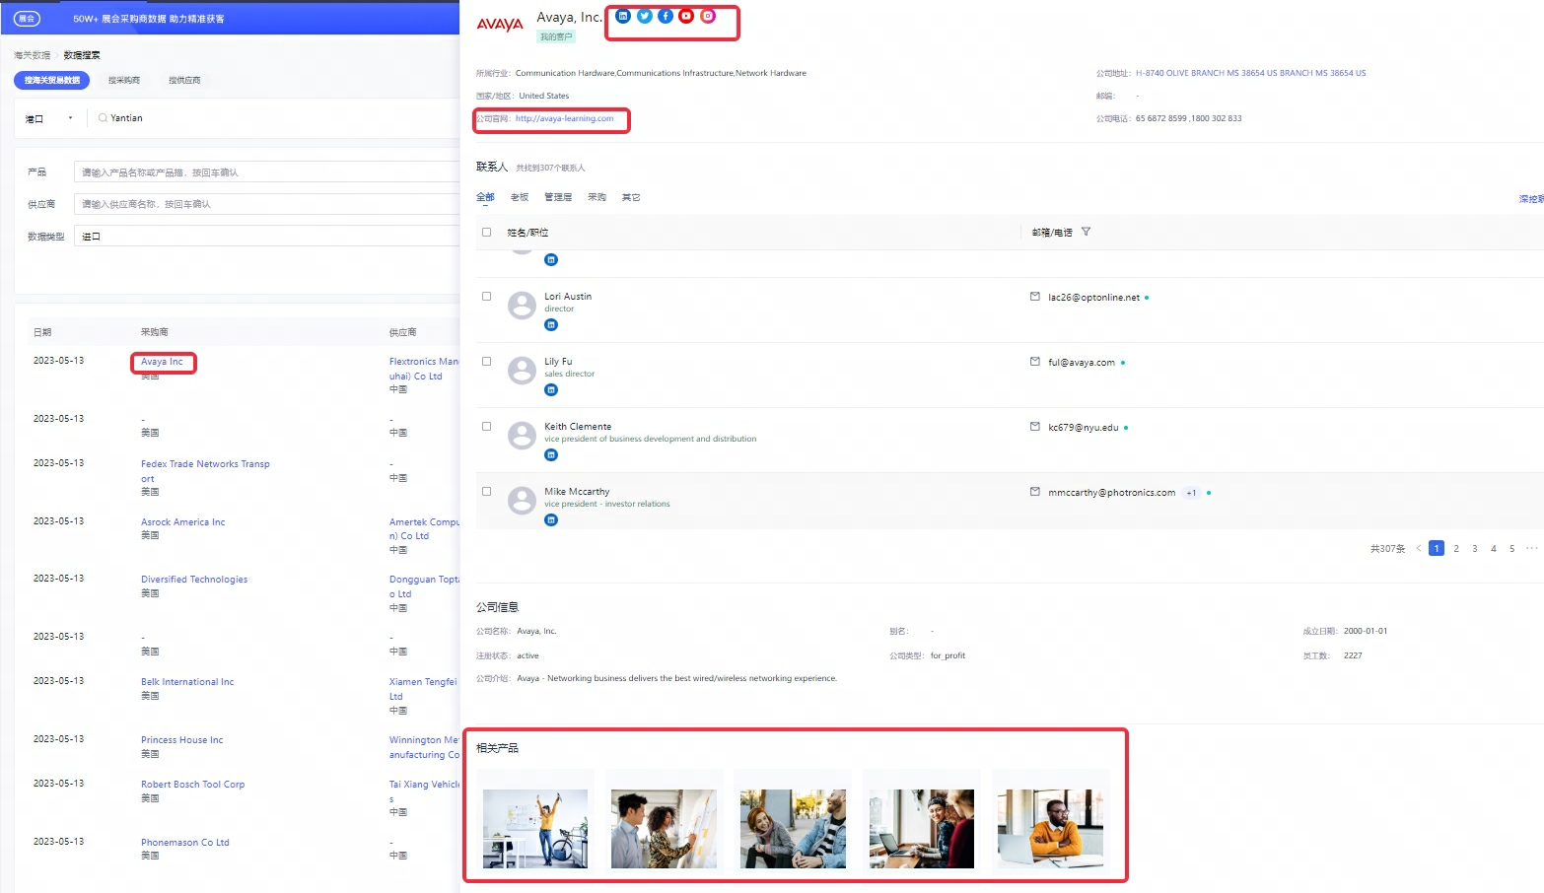The height and width of the screenshot is (893, 1544).
Task: Click the 供应商 name input field
Action: point(266,204)
